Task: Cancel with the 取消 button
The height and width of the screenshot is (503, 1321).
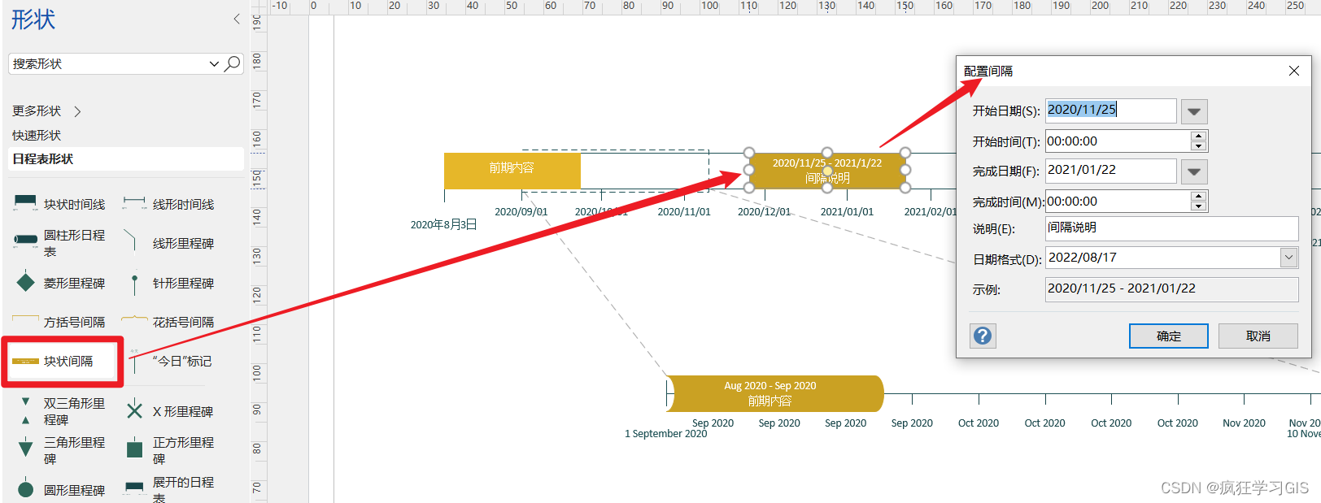Action: 1258,336
